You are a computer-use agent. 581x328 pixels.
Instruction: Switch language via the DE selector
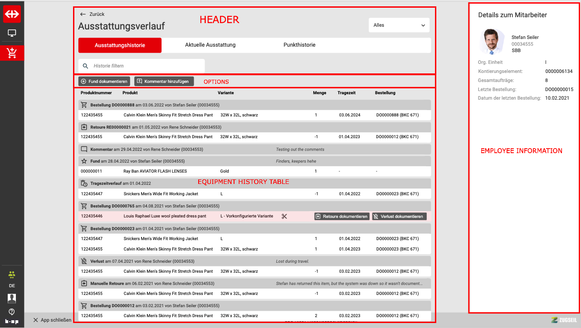tap(12, 286)
